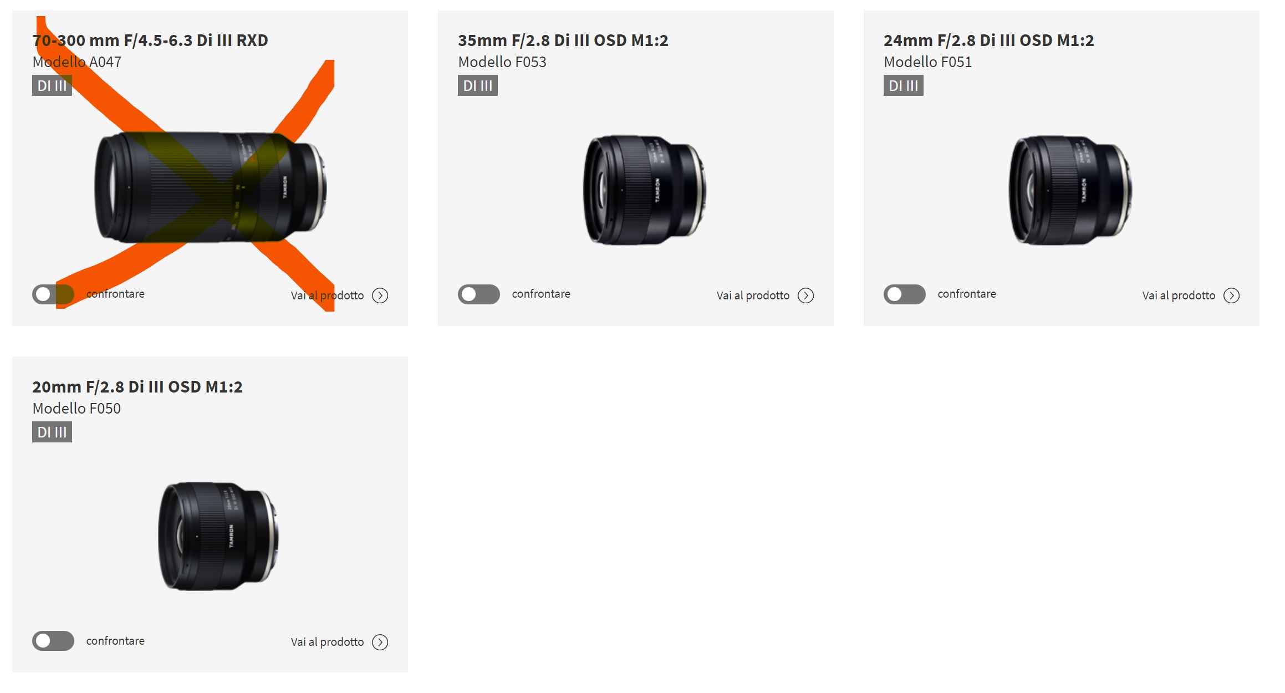Enable compare toggle for 35mm F053
This screenshot has width=1285, height=693.
click(x=479, y=294)
